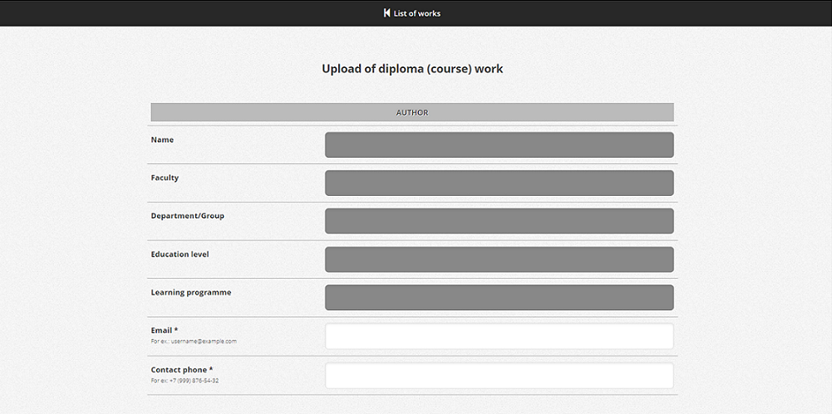
Task: Click the Contact phone * label
Action: coord(182,370)
